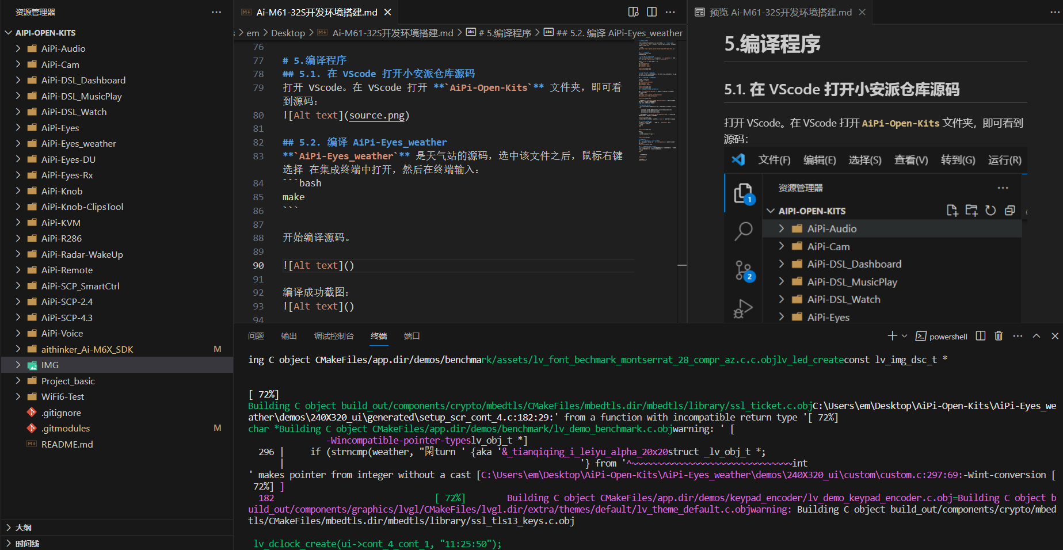Close the Ai-M61-32S开发环境搭建.md editor tab
The width and height of the screenshot is (1063, 550).
[387, 12]
